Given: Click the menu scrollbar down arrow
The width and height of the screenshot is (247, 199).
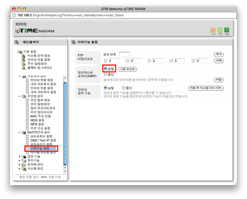Looking at the screenshot, I should [65, 172].
